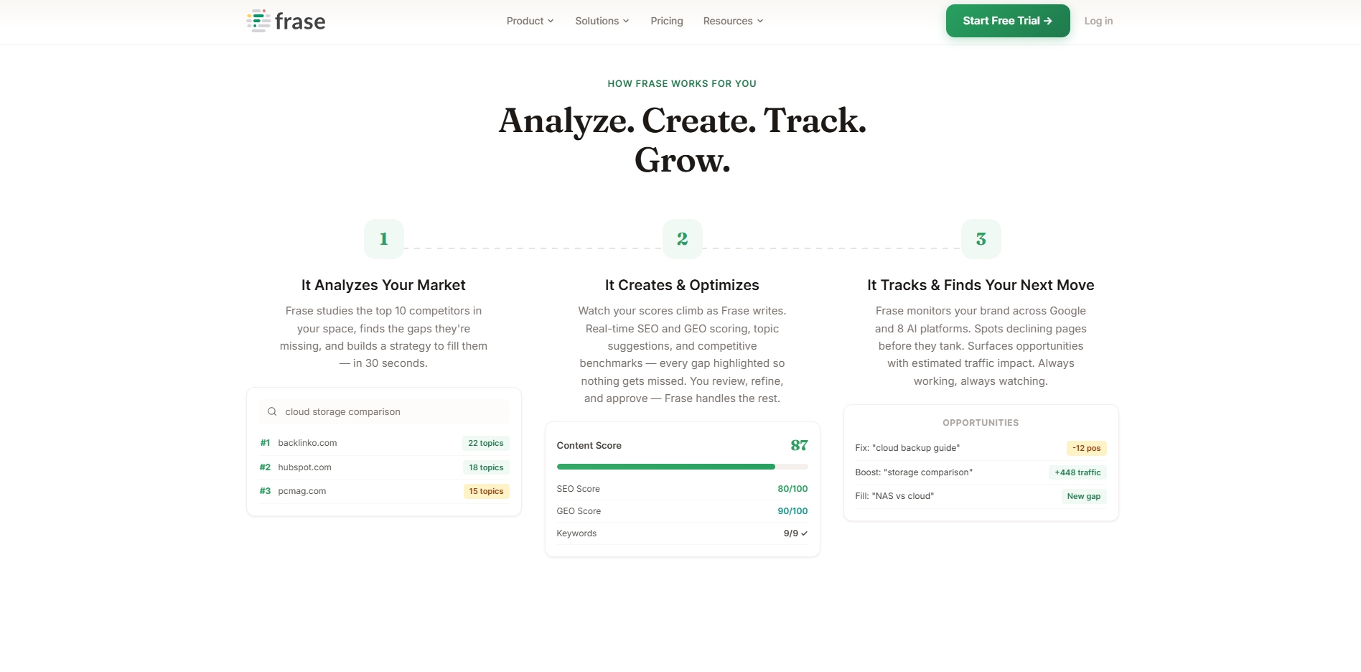Open the Solutions dropdown menu
The image size is (1361, 672).
(602, 21)
